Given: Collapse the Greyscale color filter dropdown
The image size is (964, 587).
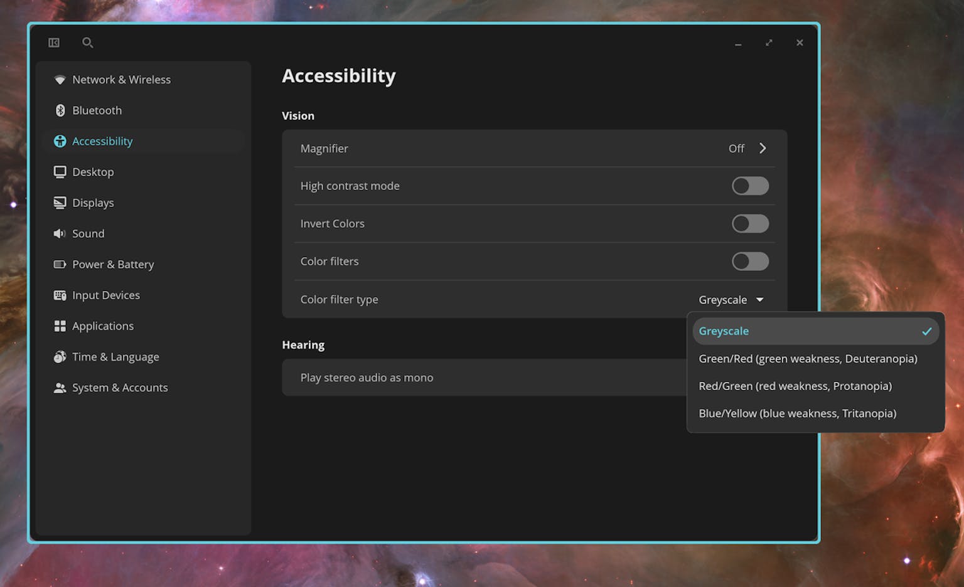Looking at the screenshot, I should tap(731, 300).
